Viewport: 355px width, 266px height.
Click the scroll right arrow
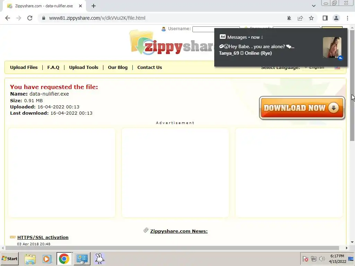click(x=346, y=248)
